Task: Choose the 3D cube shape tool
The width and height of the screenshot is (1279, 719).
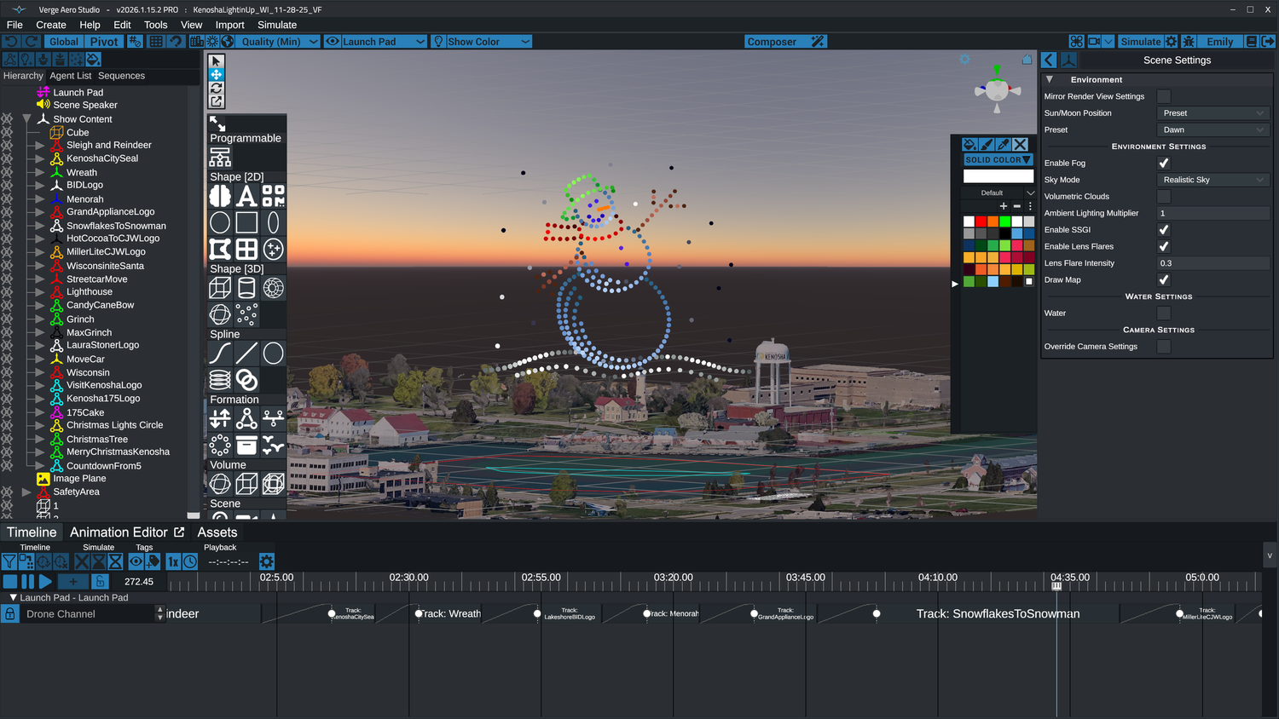Action: pos(220,288)
